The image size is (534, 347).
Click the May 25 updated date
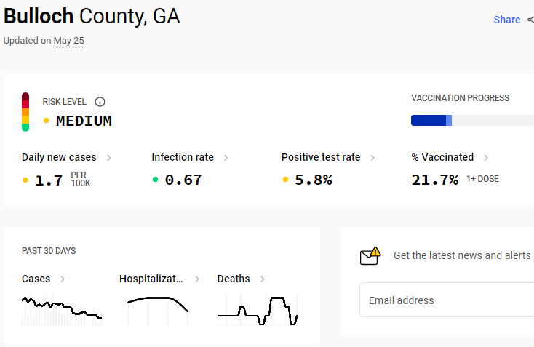[68, 41]
